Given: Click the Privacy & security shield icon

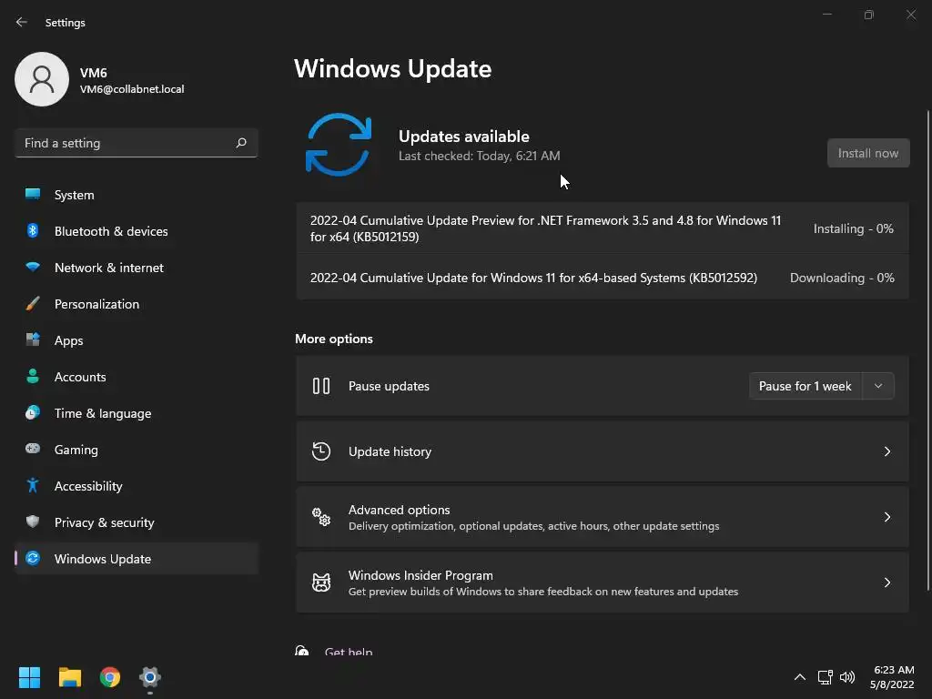Looking at the screenshot, I should click(33, 522).
